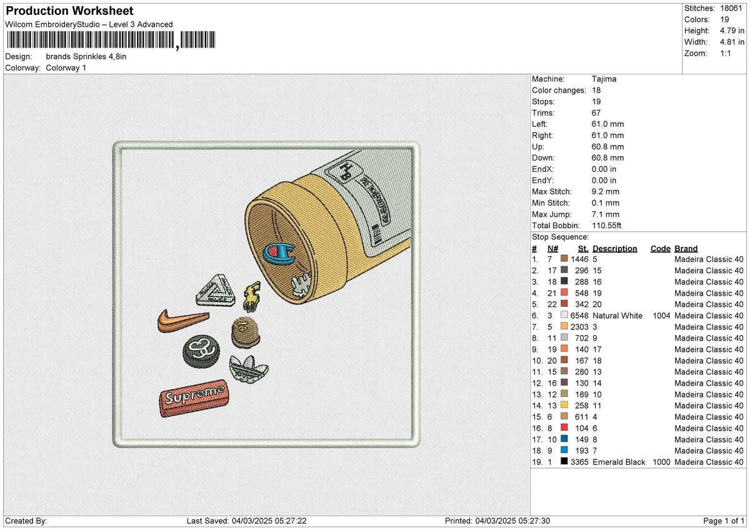Click stitch count 3365 in stop 19

[580, 462]
